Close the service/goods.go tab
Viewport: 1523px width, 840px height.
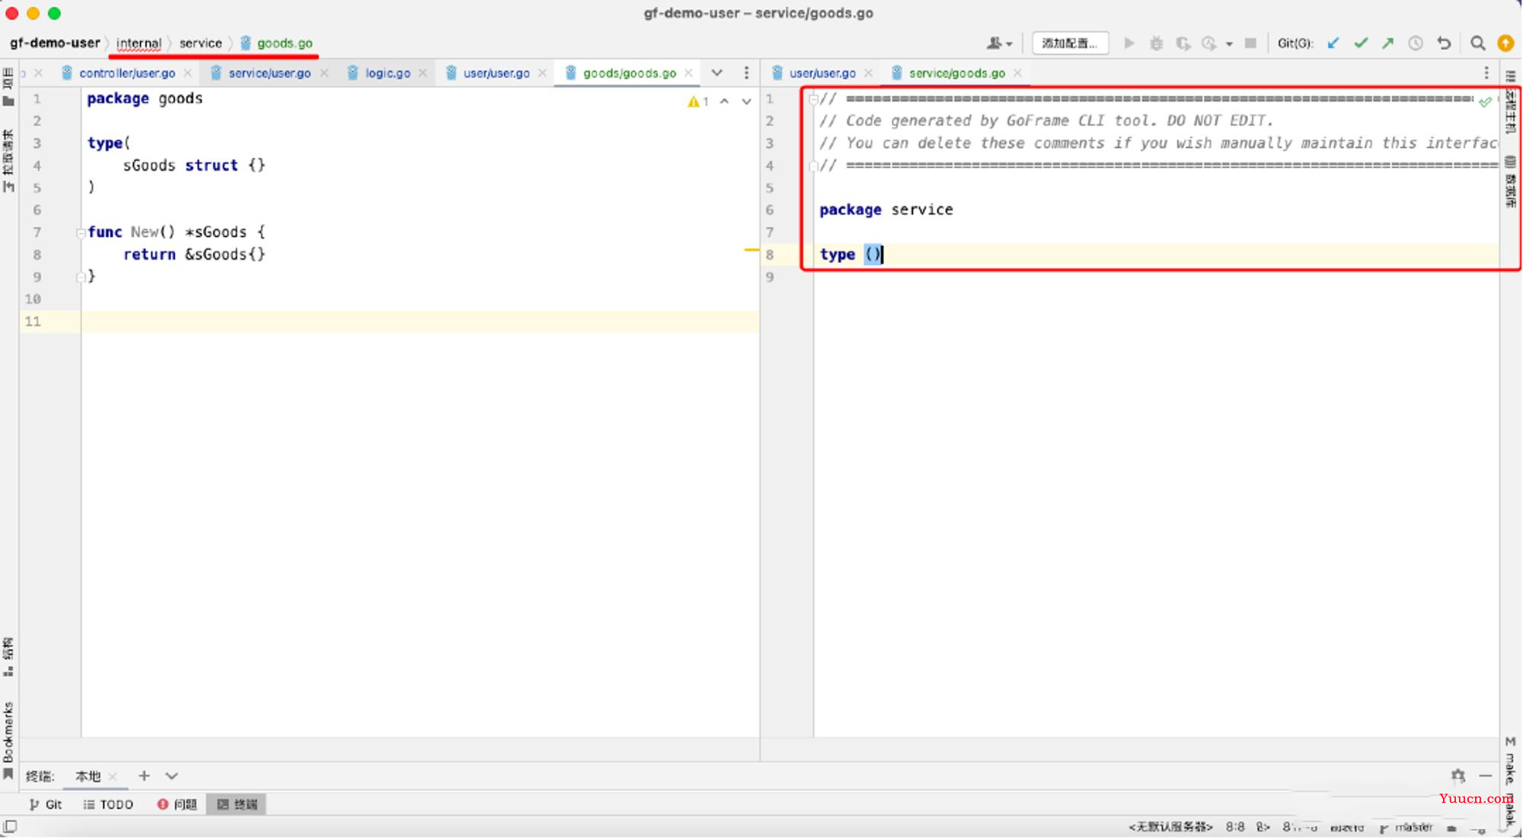(x=1017, y=73)
